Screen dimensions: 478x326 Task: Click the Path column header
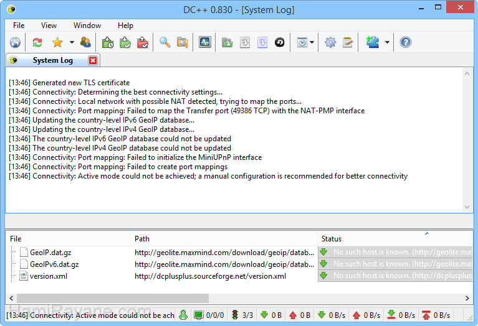tap(224, 239)
